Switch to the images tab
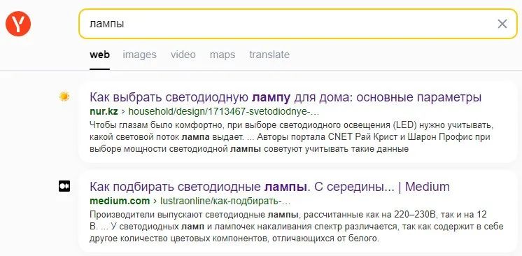 (139, 55)
